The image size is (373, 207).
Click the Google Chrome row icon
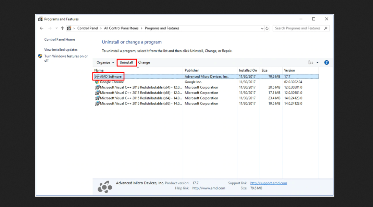tap(97, 82)
